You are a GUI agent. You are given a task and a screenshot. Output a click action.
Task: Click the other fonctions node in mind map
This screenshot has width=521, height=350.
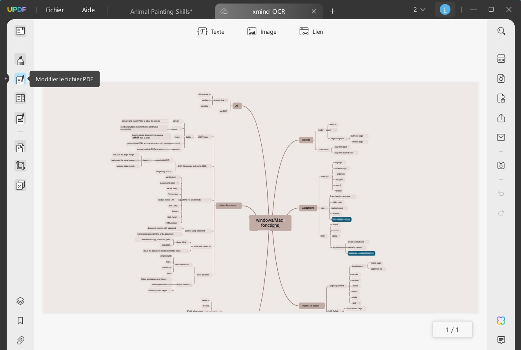229,206
